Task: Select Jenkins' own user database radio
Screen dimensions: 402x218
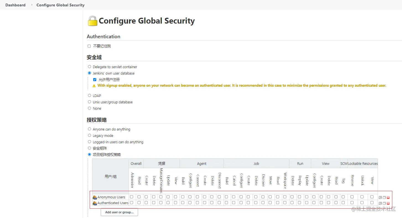Action: [89, 73]
